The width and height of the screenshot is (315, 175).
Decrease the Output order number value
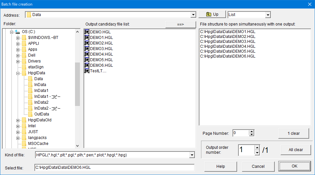click(x=257, y=153)
